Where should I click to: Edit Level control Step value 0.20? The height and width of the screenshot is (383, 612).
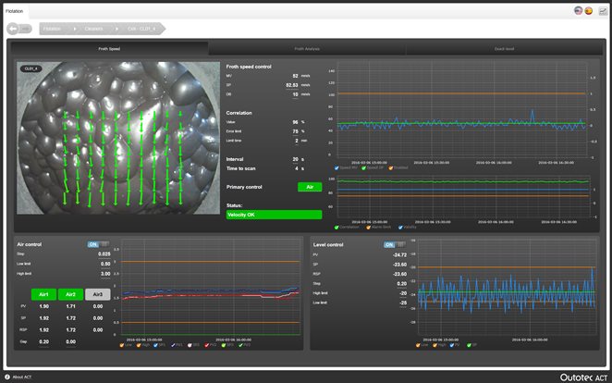click(x=402, y=284)
